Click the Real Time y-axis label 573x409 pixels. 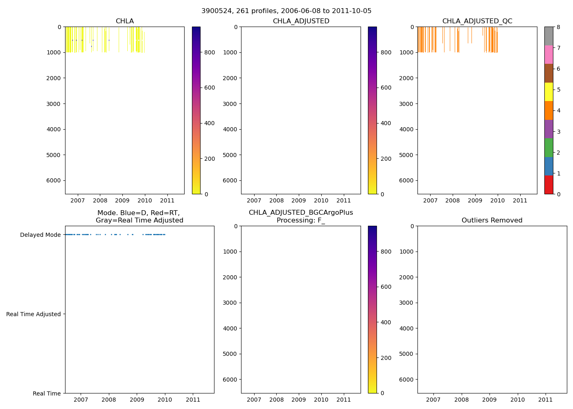pyautogui.click(x=47, y=393)
